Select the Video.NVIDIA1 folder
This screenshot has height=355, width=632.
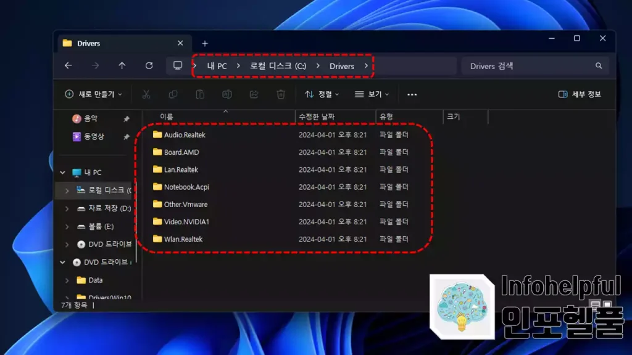tap(186, 221)
